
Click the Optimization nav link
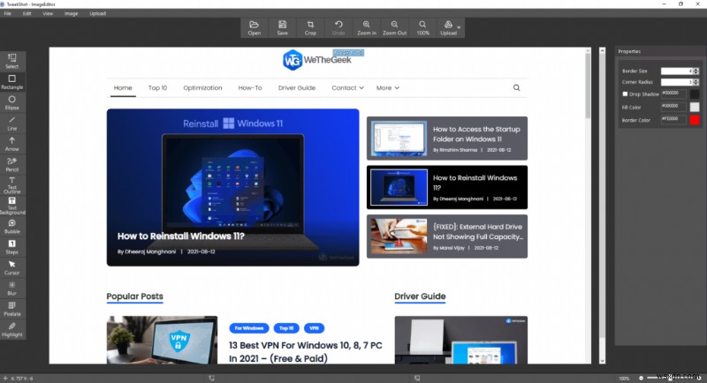[202, 87]
